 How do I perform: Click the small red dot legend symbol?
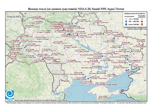tap(142, 19)
